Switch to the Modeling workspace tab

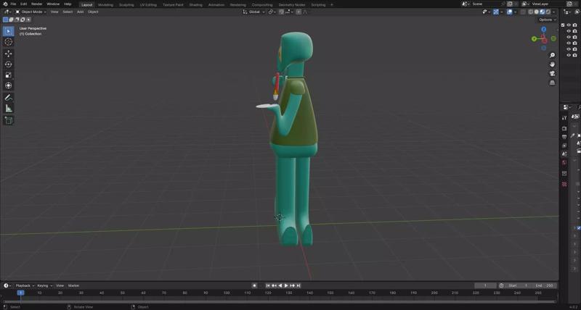105,5
